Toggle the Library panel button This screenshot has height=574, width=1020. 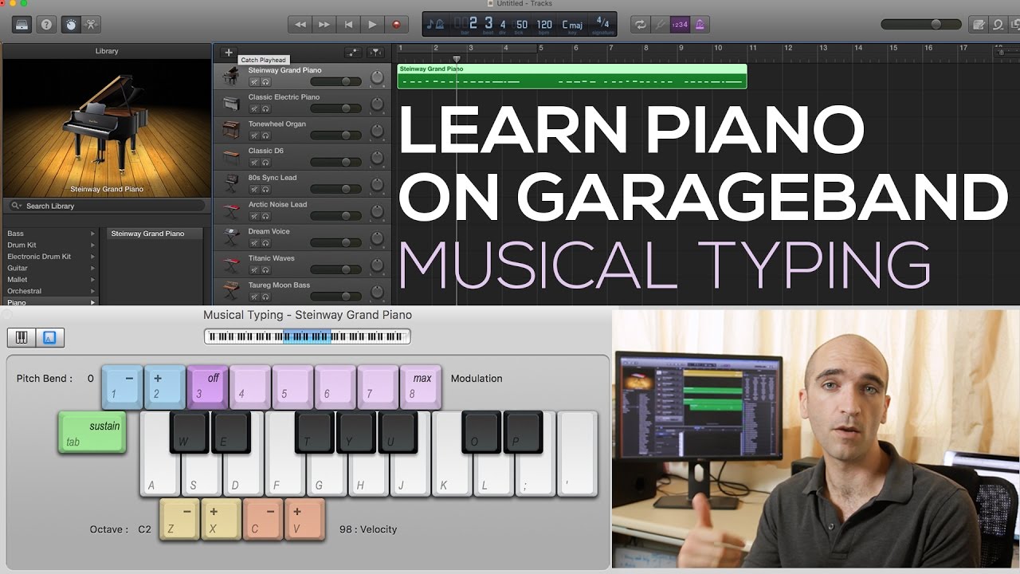click(22, 24)
